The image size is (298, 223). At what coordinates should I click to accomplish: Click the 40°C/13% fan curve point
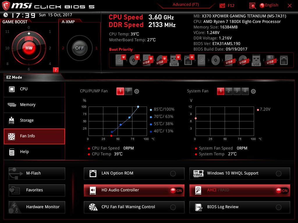tap(112, 132)
